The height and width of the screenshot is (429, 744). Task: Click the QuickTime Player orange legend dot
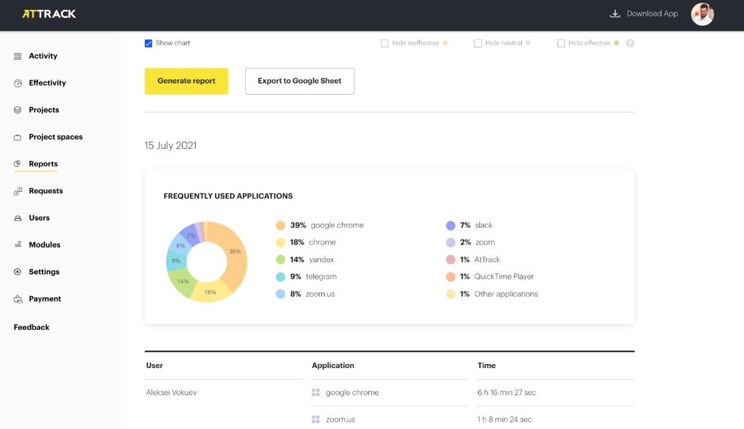click(x=450, y=277)
